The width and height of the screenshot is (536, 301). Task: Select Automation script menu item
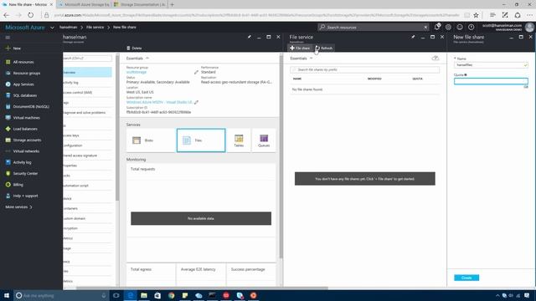click(87, 186)
